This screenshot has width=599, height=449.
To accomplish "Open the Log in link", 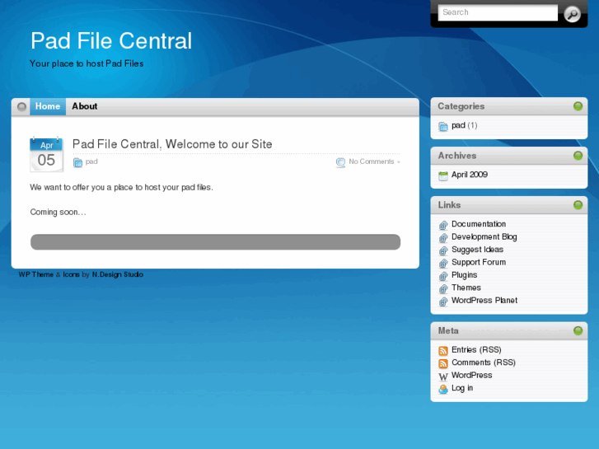I will pyautogui.click(x=462, y=388).
